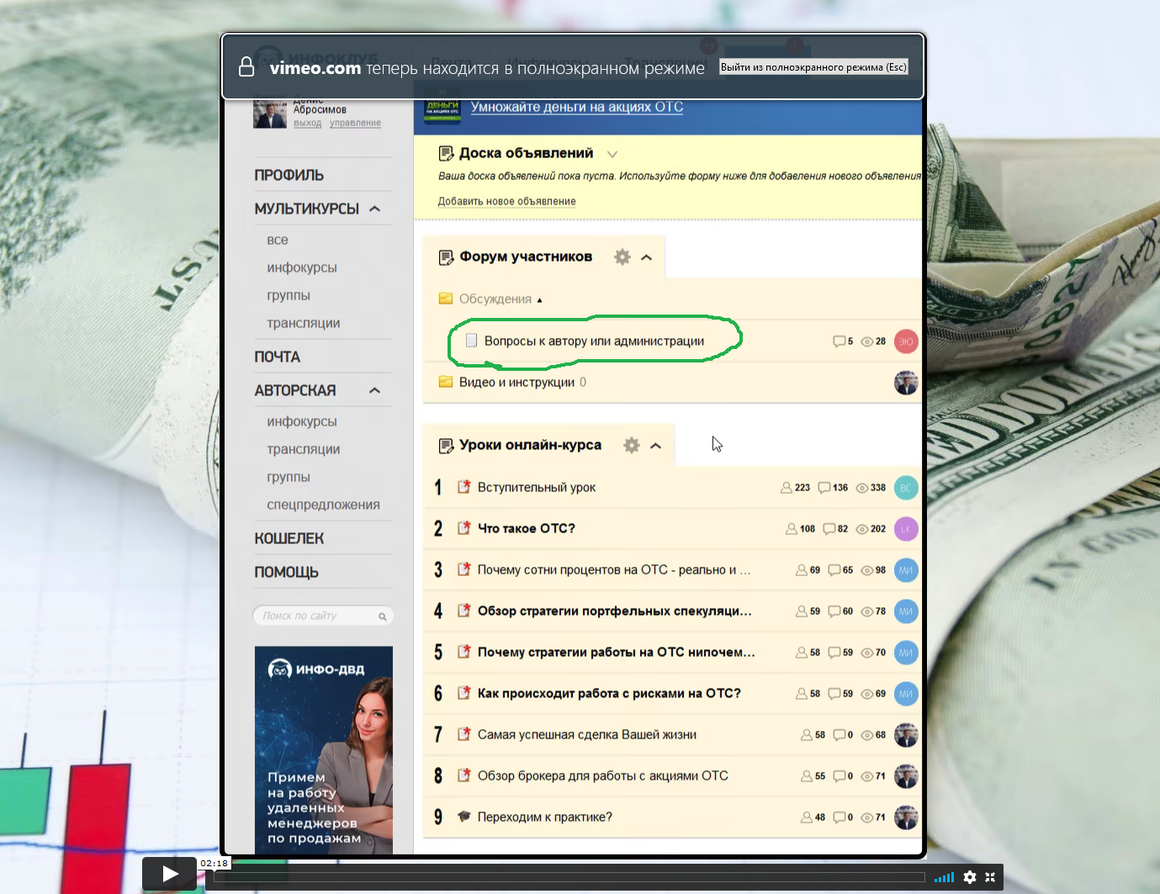Viewport: 1160px width, 894px height.
Task: Seek within the Vimeo progress bar
Action: point(569,877)
